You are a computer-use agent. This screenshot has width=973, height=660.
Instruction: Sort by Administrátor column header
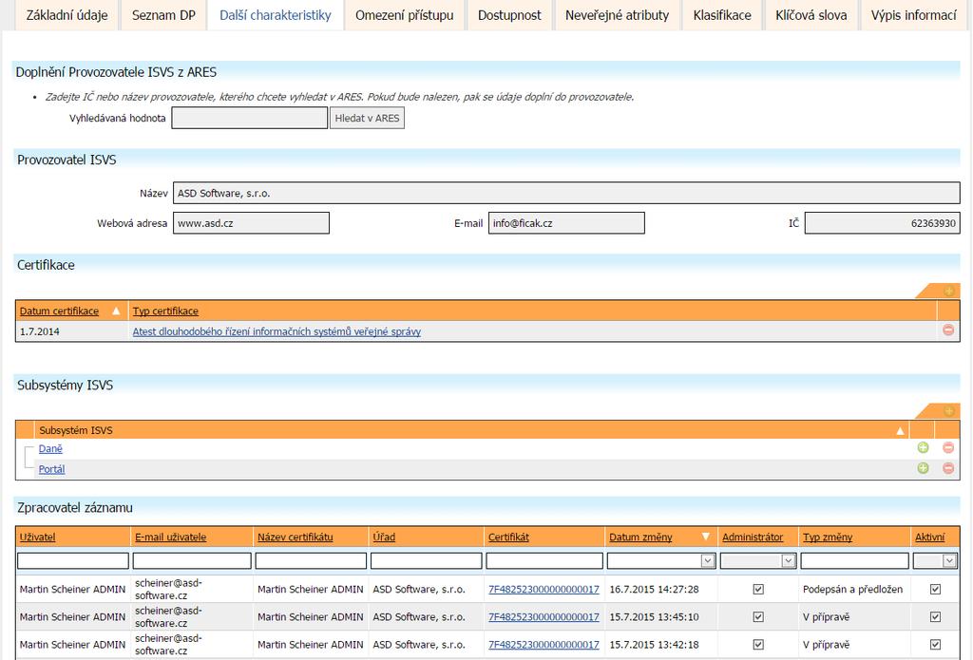(753, 537)
